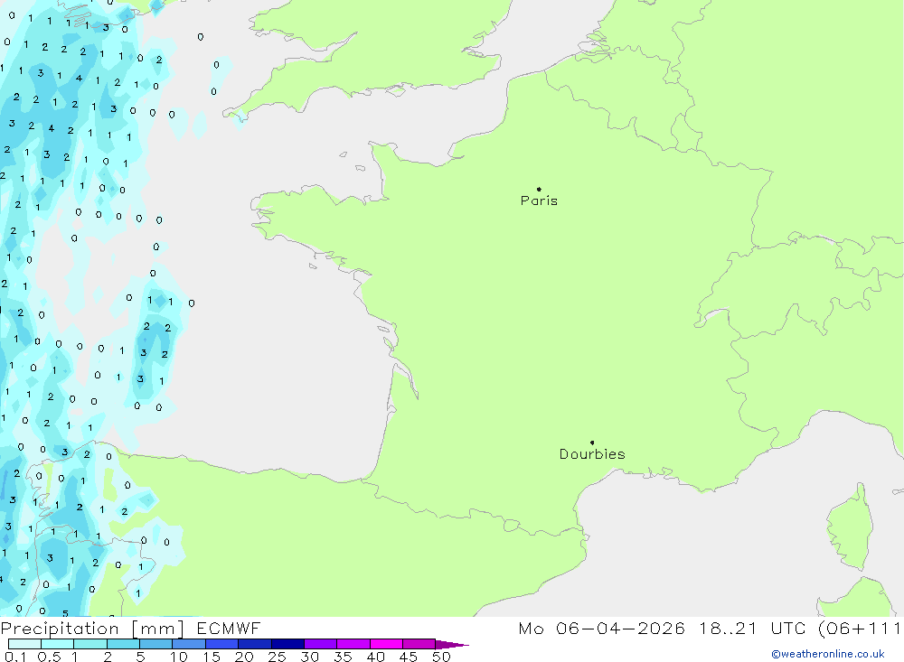Click the date '06-04-2026' text

click(620, 629)
